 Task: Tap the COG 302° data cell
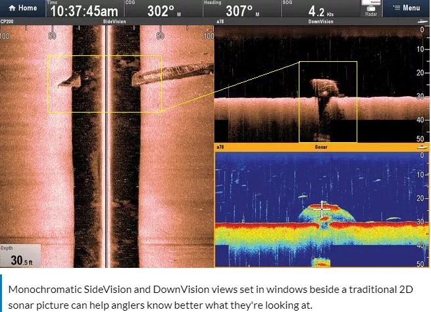point(164,9)
